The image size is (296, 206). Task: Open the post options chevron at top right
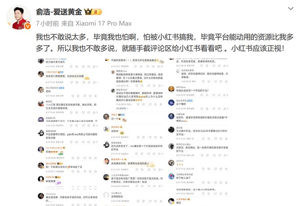point(290,9)
